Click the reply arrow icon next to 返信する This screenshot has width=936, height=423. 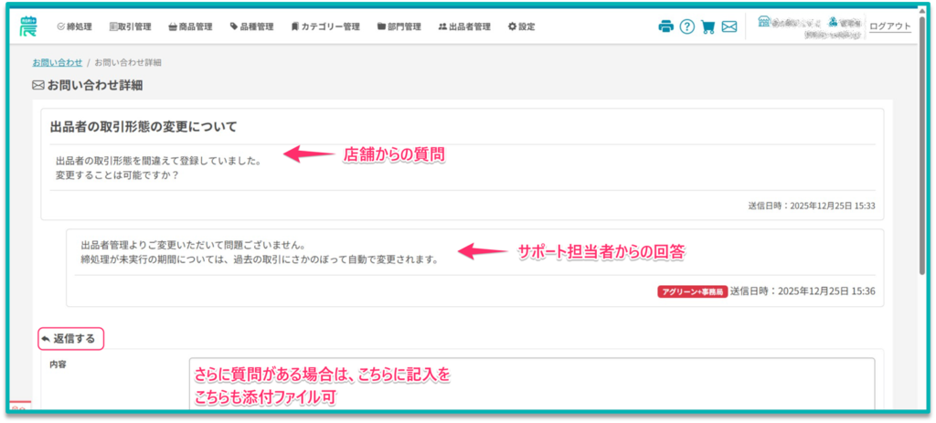pyautogui.click(x=46, y=339)
